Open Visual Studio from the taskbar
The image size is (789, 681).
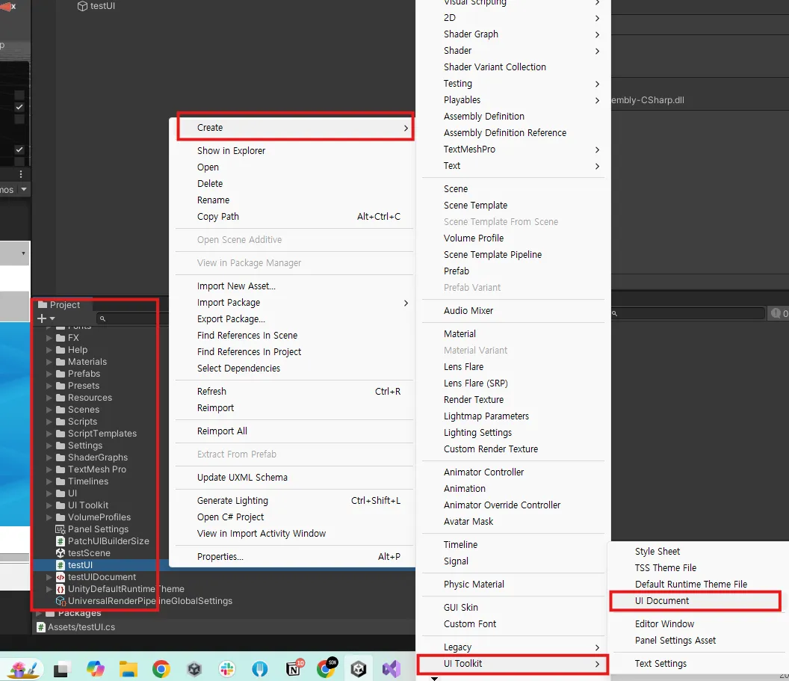click(x=392, y=669)
